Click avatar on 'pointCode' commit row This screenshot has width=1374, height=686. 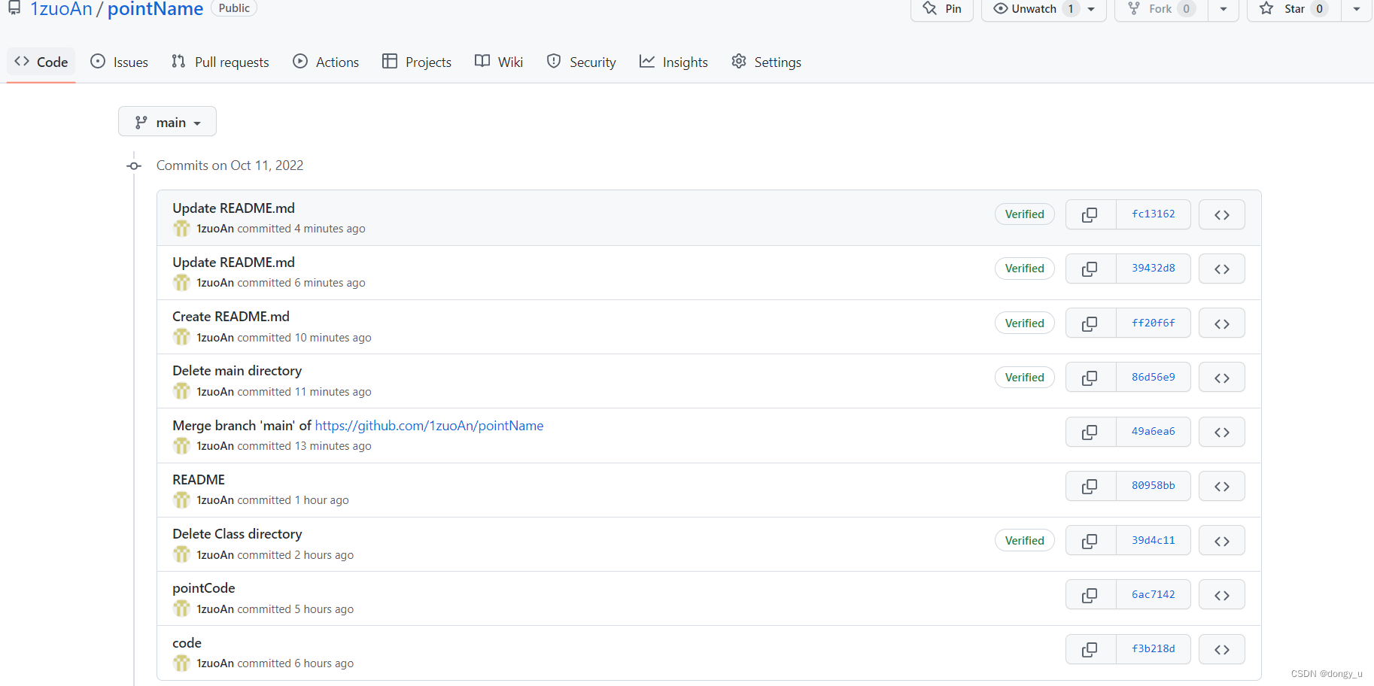(x=181, y=609)
